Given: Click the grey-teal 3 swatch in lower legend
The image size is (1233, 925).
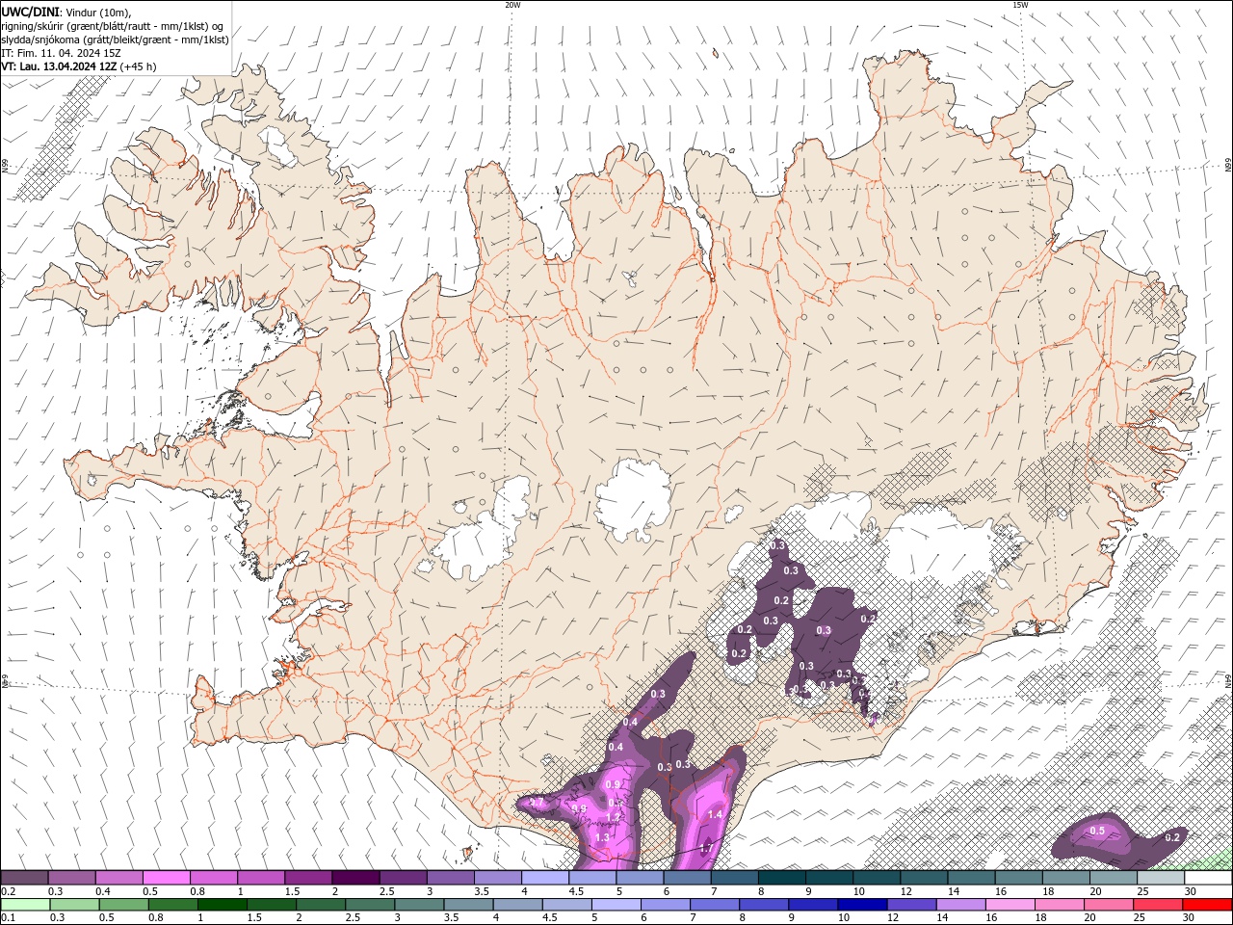Looking at the screenshot, I should pyautogui.click(x=419, y=905).
